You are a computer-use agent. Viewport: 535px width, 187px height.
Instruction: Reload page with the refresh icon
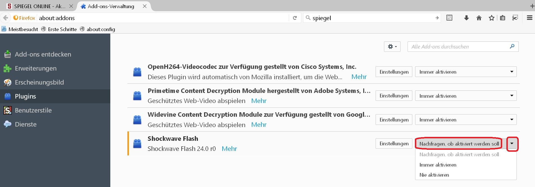295,18
